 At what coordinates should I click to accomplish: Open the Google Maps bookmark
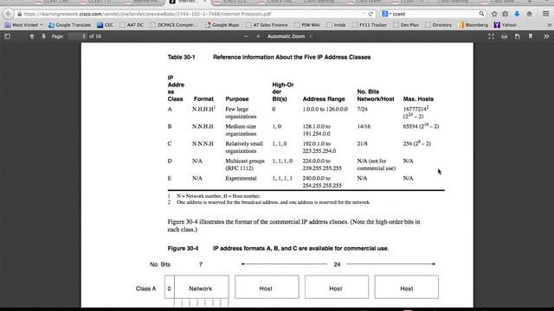[x=222, y=25]
